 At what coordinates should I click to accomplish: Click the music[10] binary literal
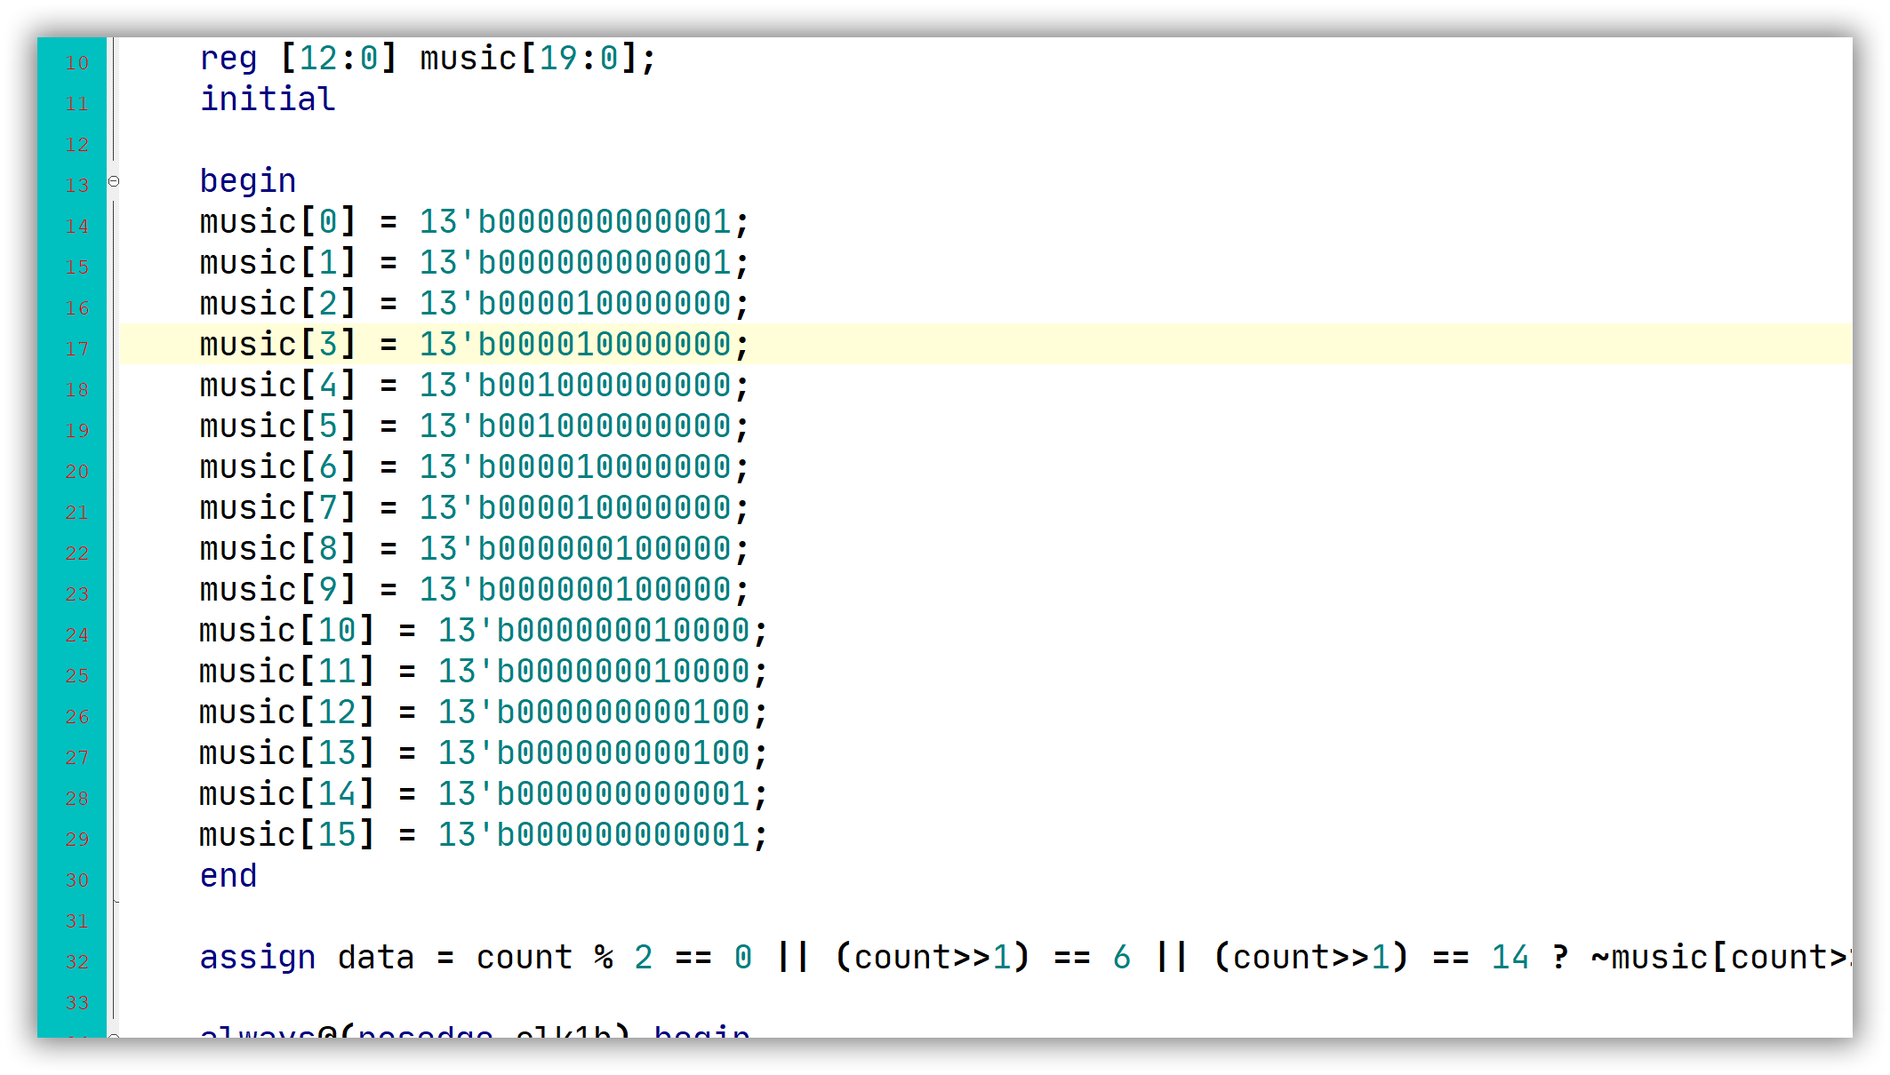pyautogui.click(x=593, y=630)
